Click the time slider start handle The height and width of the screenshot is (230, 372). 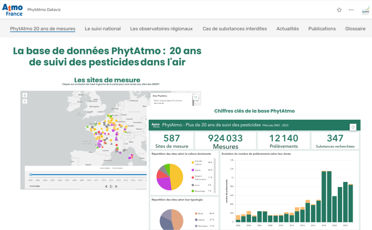pyautogui.click(x=31, y=175)
